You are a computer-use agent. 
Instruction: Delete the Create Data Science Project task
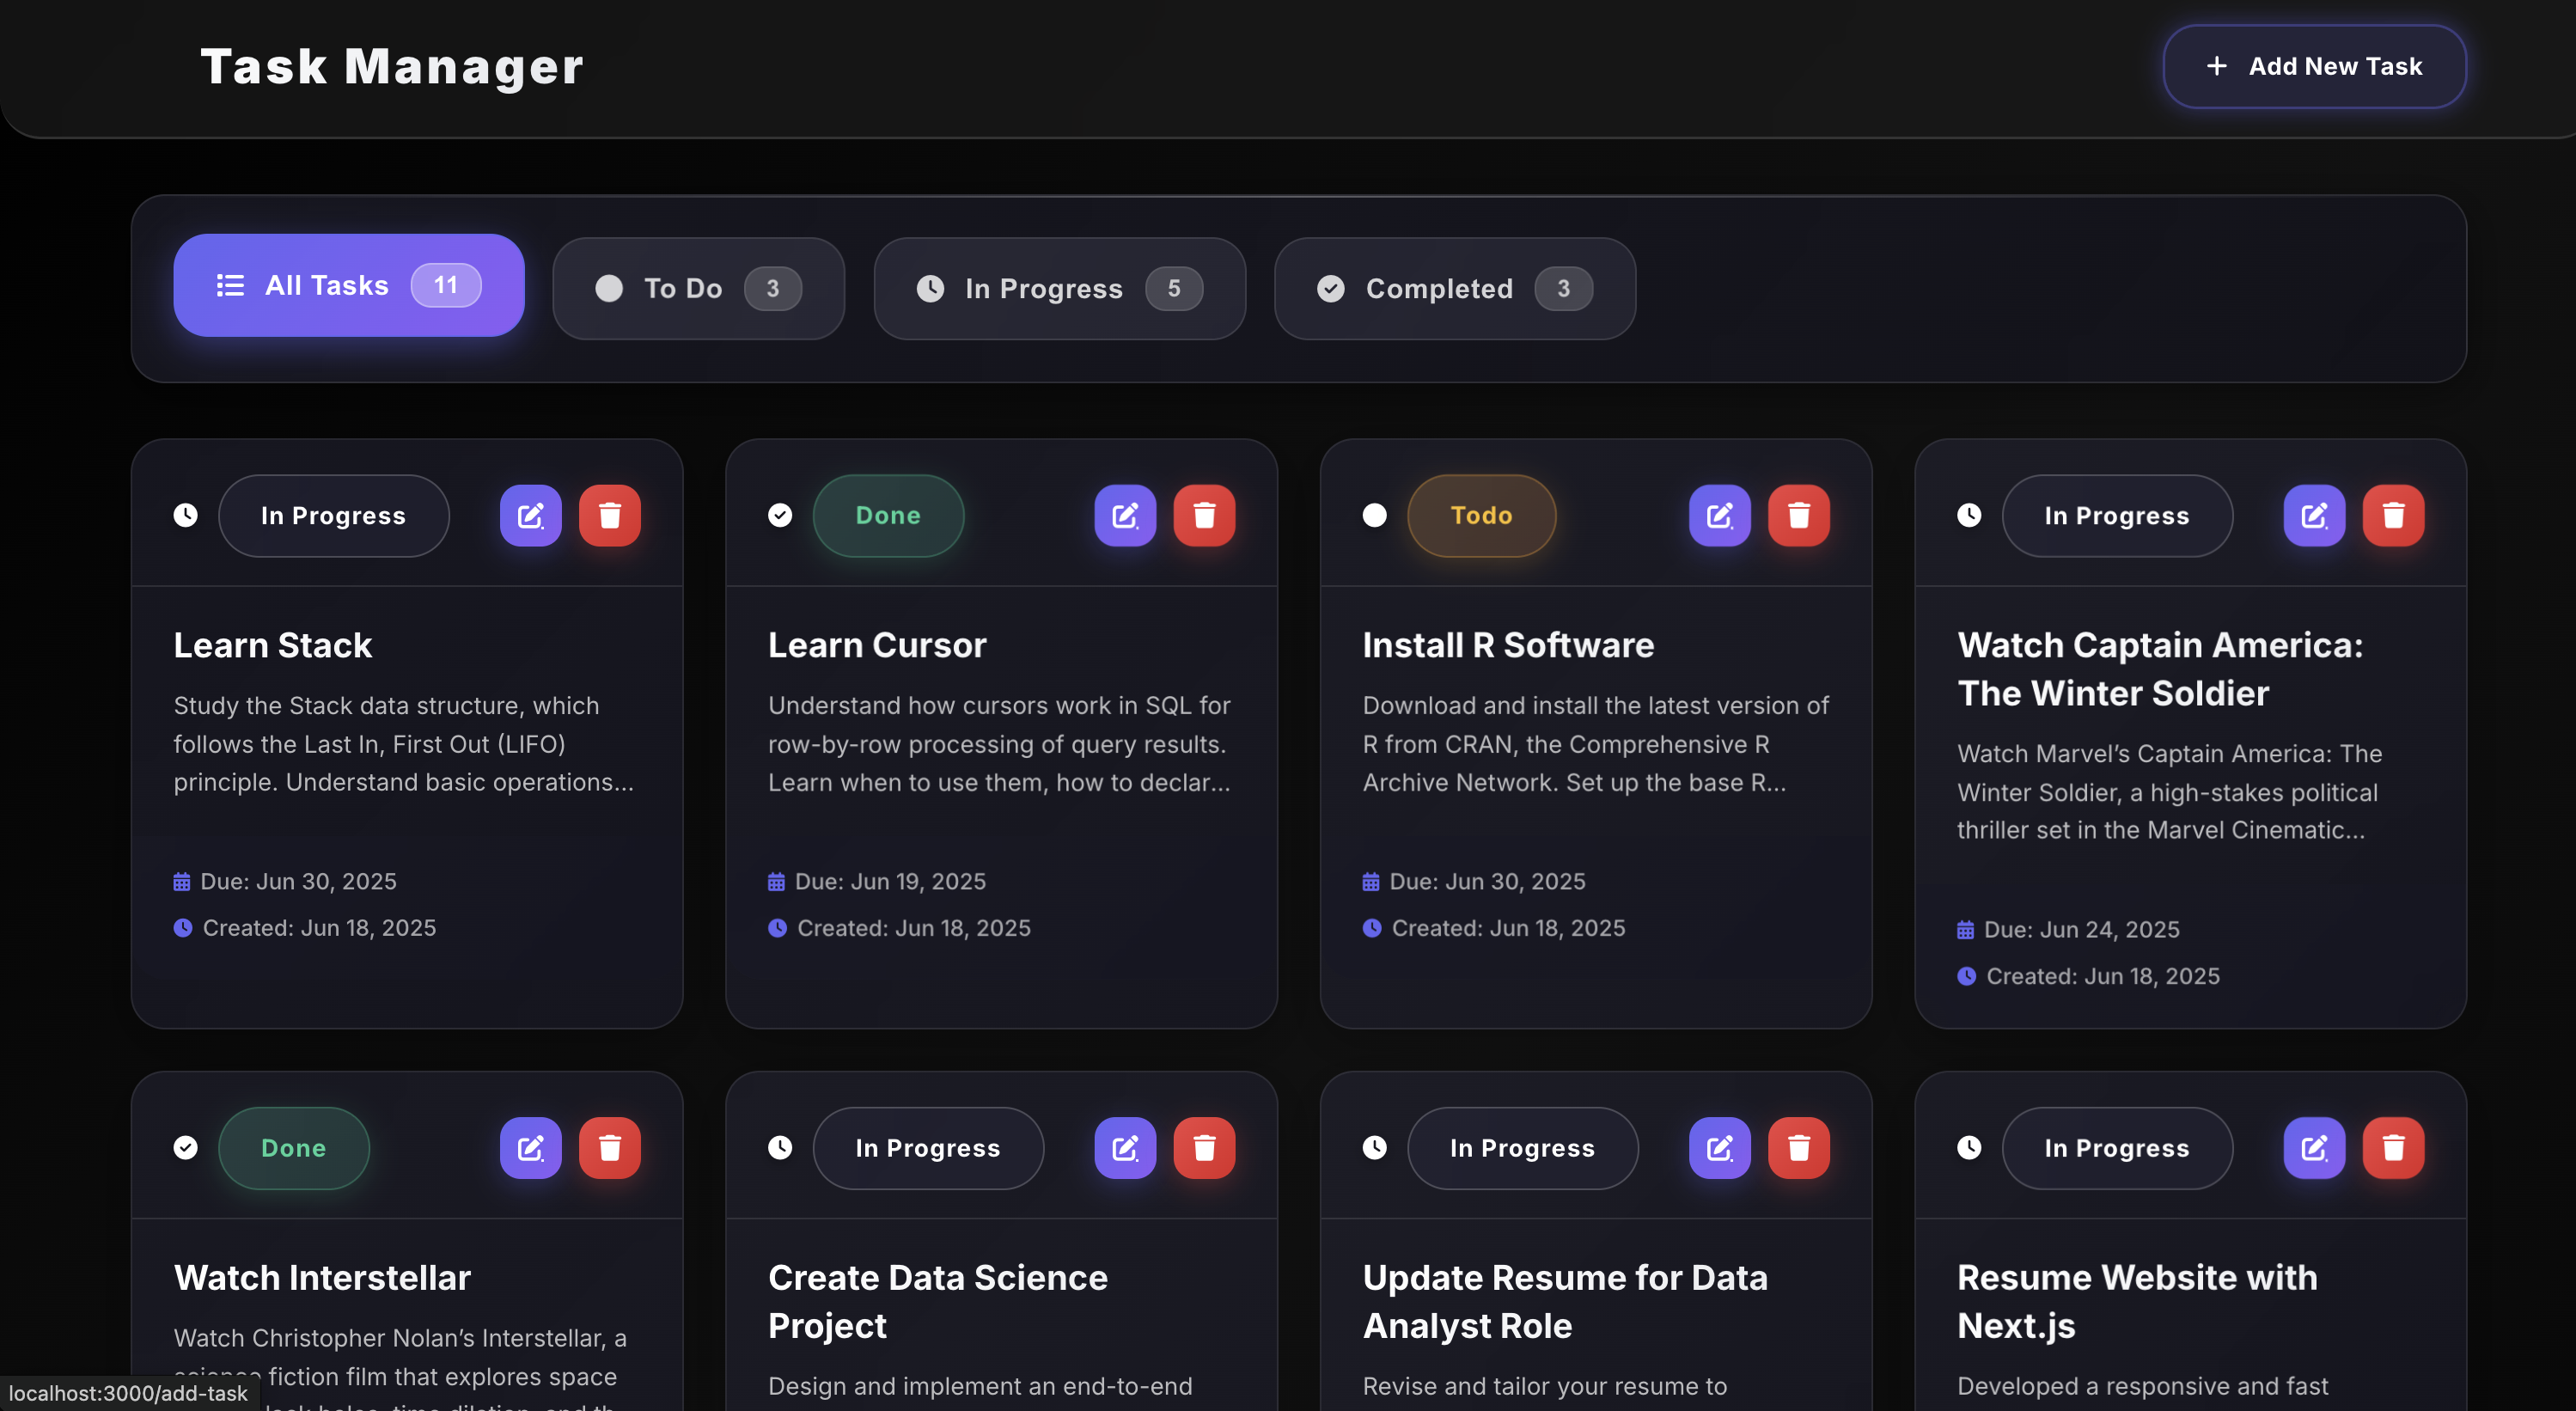1204,1148
